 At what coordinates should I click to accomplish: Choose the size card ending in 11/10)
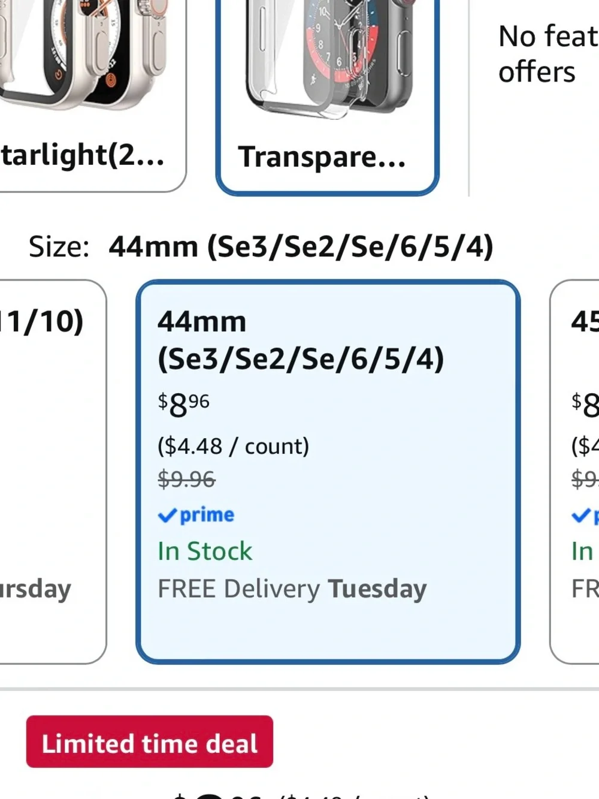53,472
